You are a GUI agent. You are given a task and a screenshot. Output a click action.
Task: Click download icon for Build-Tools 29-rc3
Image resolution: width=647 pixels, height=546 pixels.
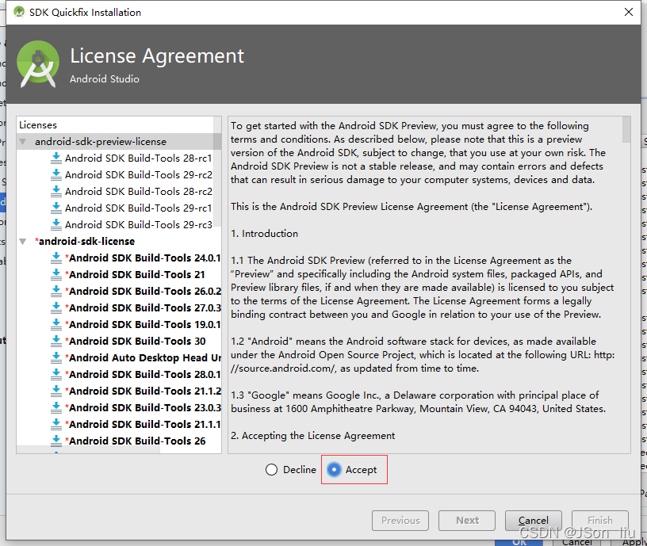point(56,225)
